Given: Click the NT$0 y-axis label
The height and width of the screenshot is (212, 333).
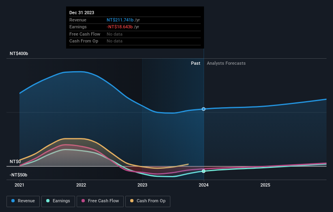Looking at the screenshot, I should pyautogui.click(x=15, y=161).
